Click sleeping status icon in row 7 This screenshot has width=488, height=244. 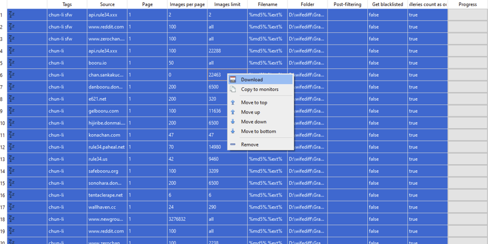click(x=12, y=87)
